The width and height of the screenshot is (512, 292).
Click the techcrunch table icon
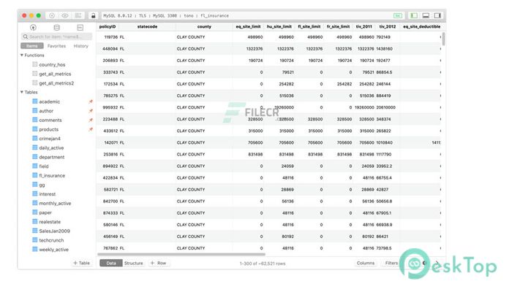[35, 240]
